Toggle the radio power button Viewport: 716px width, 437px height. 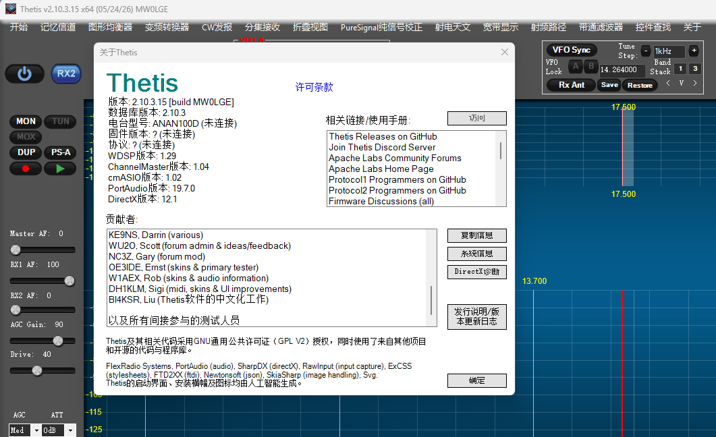click(x=25, y=74)
